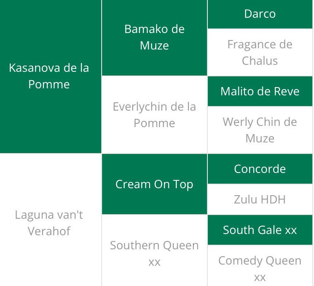Click the green cell left of Malito de Reve
The height and width of the screenshot is (286, 314).
pyautogui.click(x=49, y=76)
